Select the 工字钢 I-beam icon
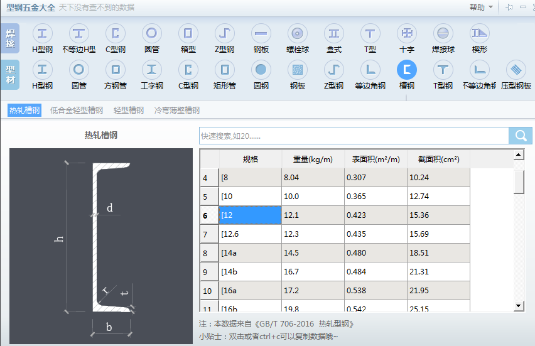 tap(151, 70)
